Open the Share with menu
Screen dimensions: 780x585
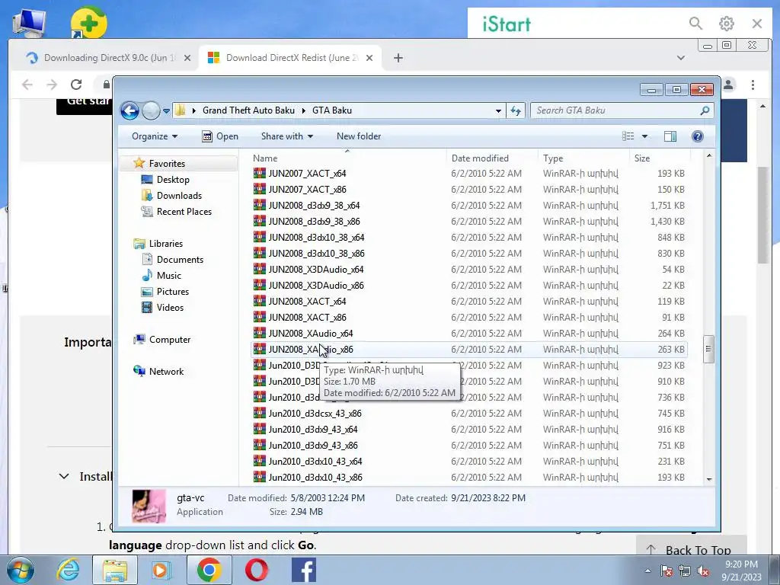click(x=287, y=136)
